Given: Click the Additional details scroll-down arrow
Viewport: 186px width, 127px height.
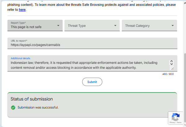Looking at the screenshot, I should pos(172,64).
